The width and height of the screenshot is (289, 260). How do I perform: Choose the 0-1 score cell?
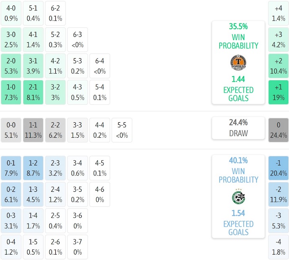point(11,168)
